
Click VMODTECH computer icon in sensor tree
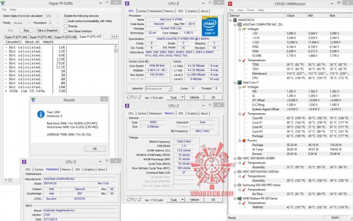click(x=235, y=20)
